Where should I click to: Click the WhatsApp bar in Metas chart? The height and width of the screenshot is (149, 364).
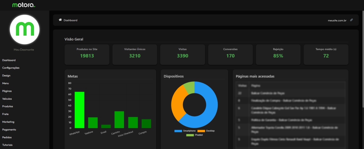point(79,110)
